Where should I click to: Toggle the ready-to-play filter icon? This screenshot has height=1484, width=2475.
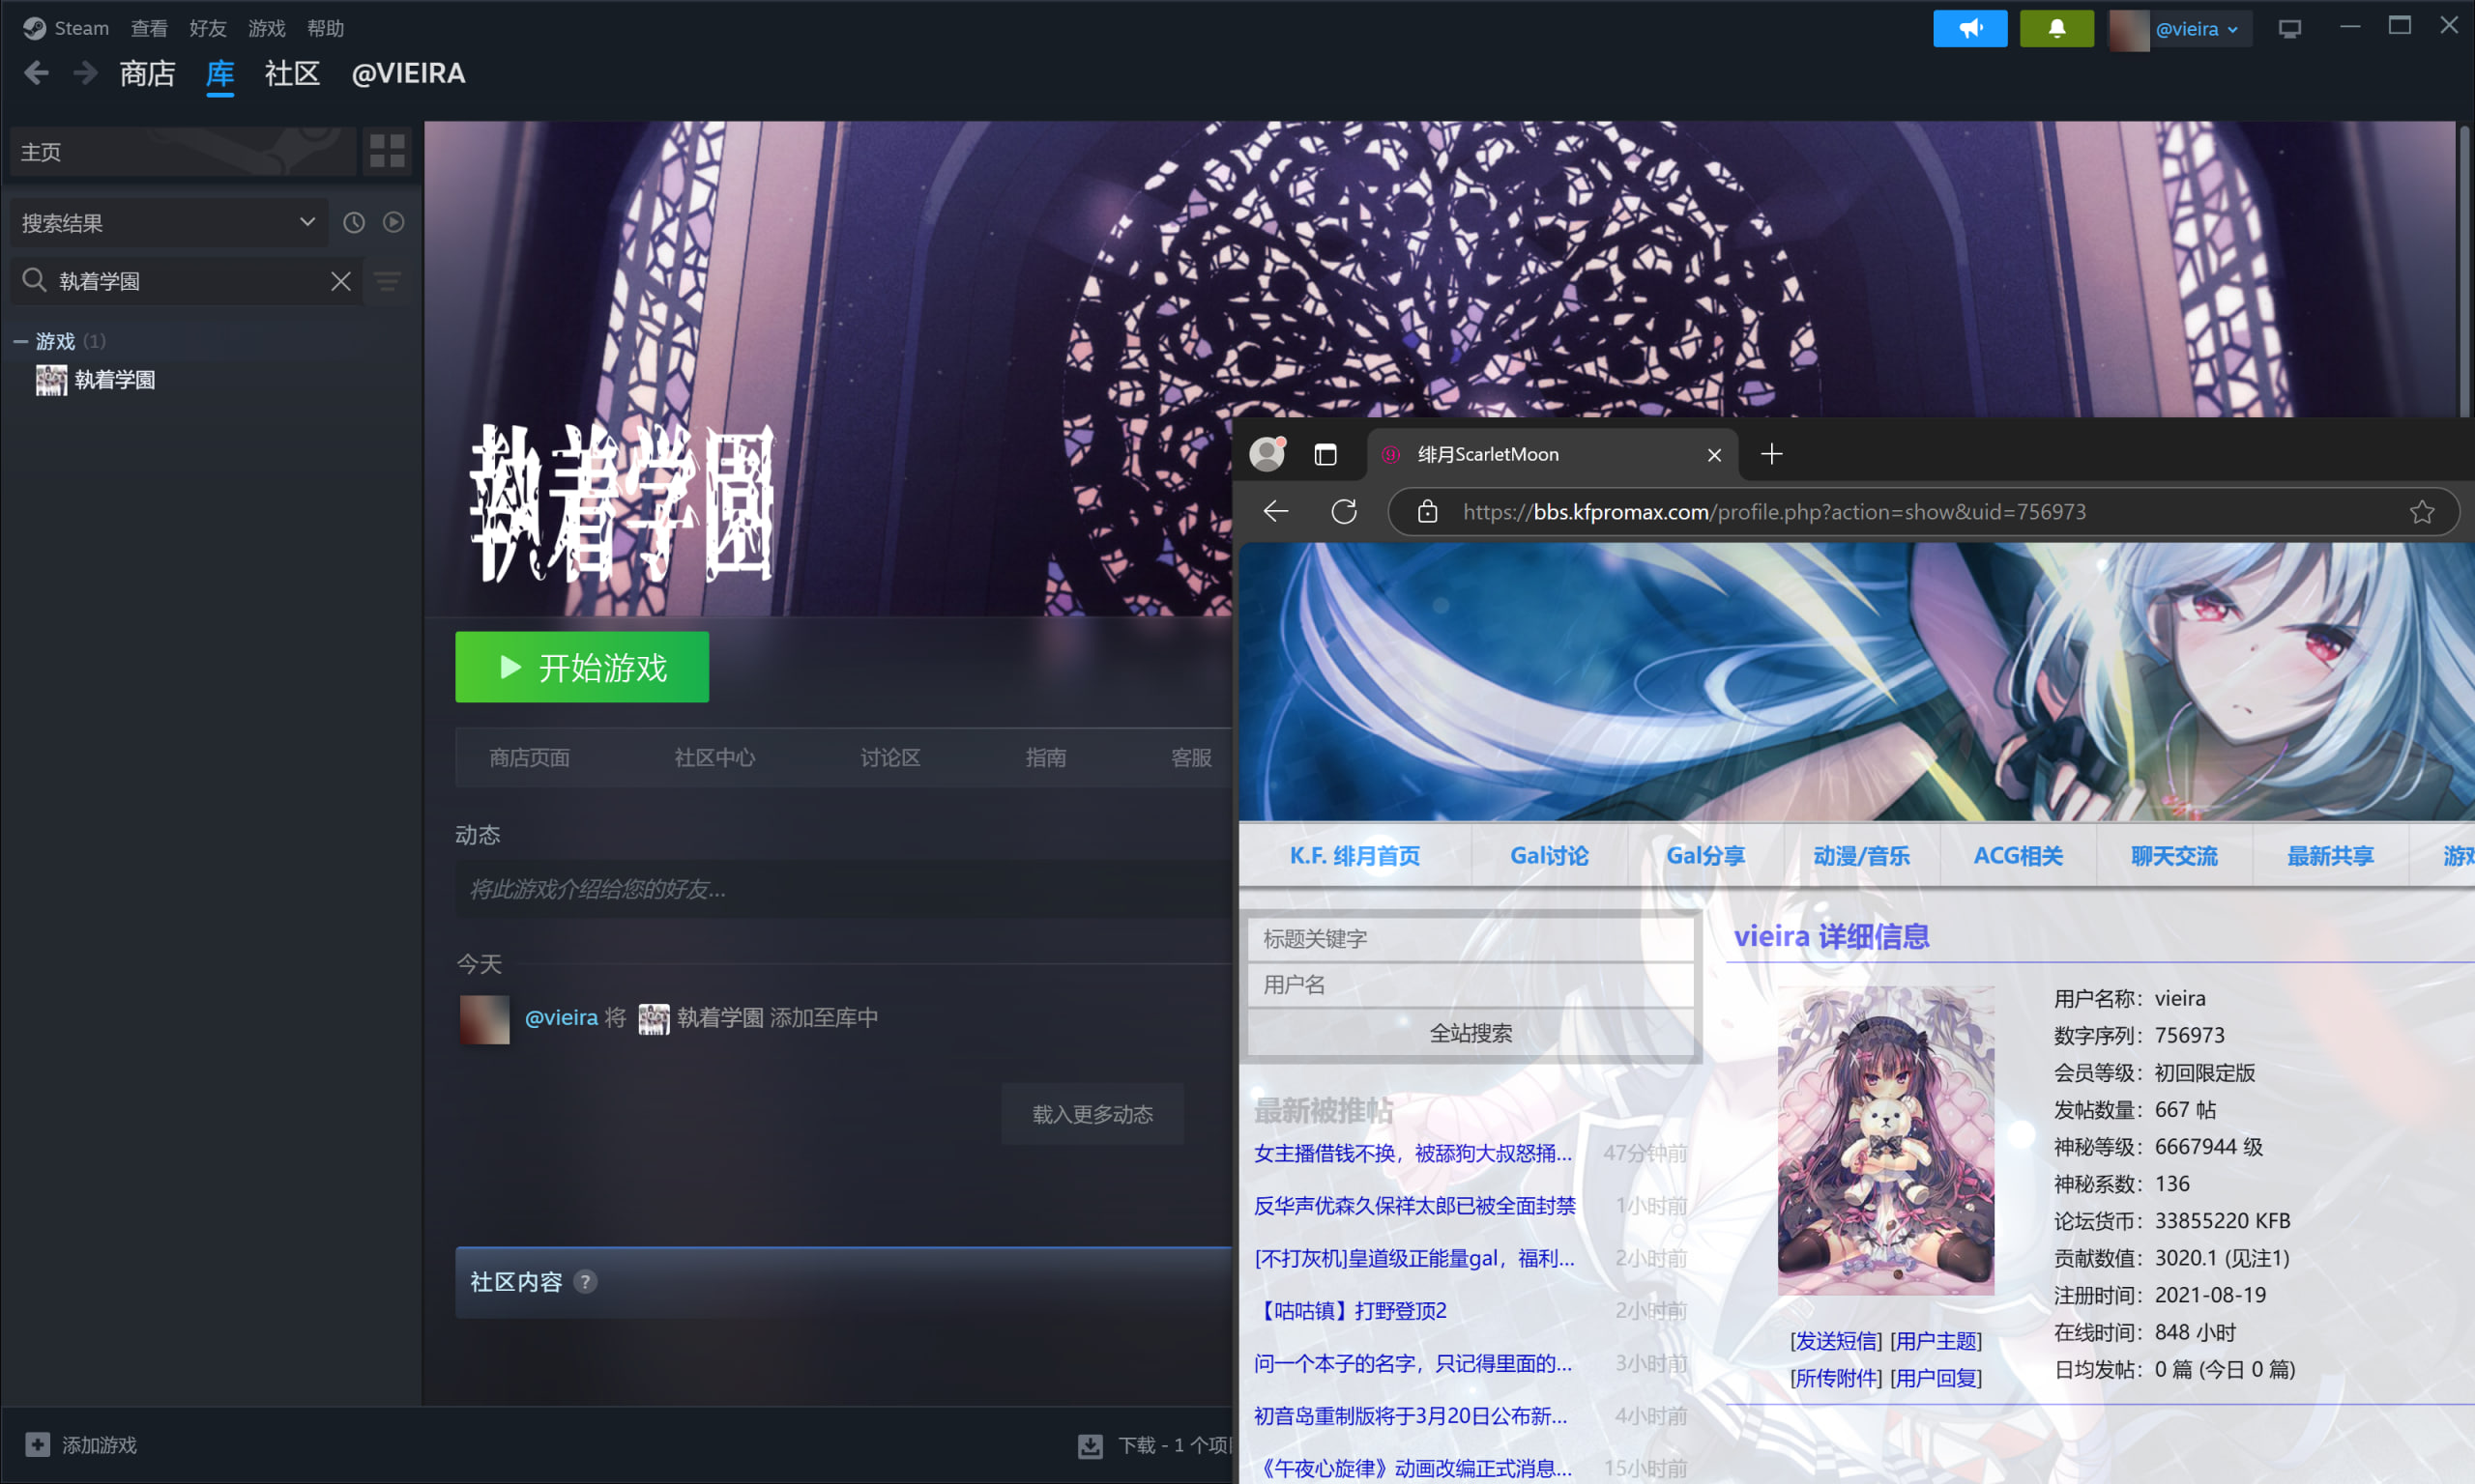click(394, 222)
